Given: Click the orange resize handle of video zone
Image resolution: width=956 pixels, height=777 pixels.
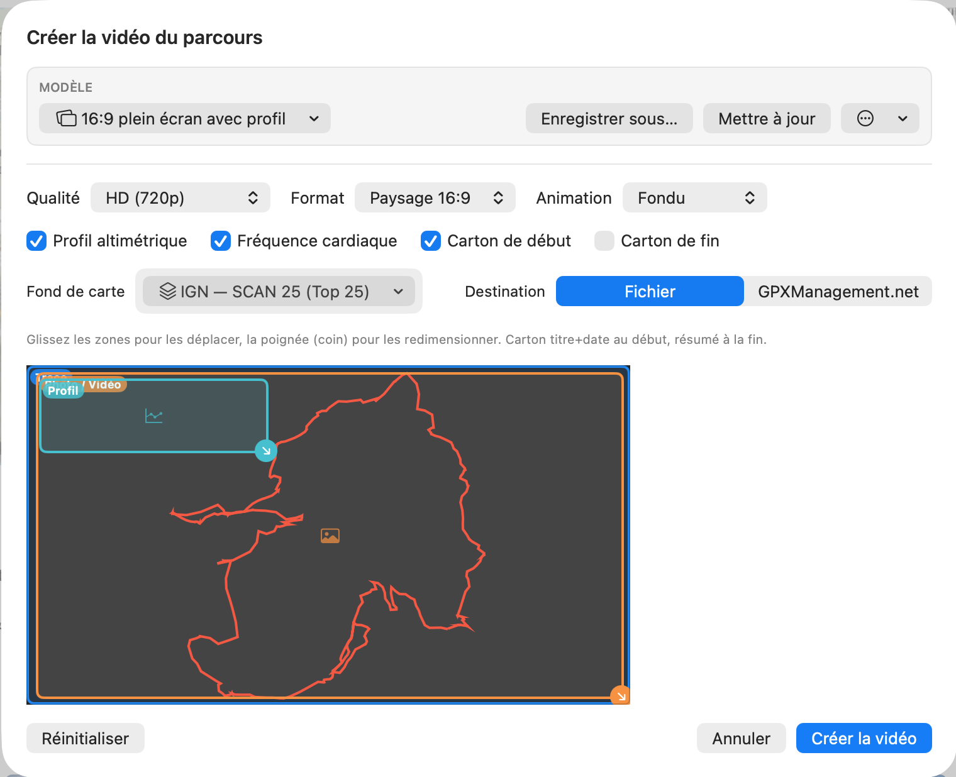Looking at the screenshot, I should click(x=620, y=695).
